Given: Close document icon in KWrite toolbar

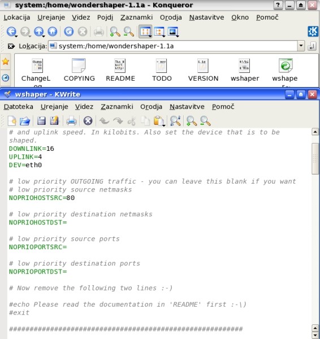Looking at the screenshot, I should 88,121.
